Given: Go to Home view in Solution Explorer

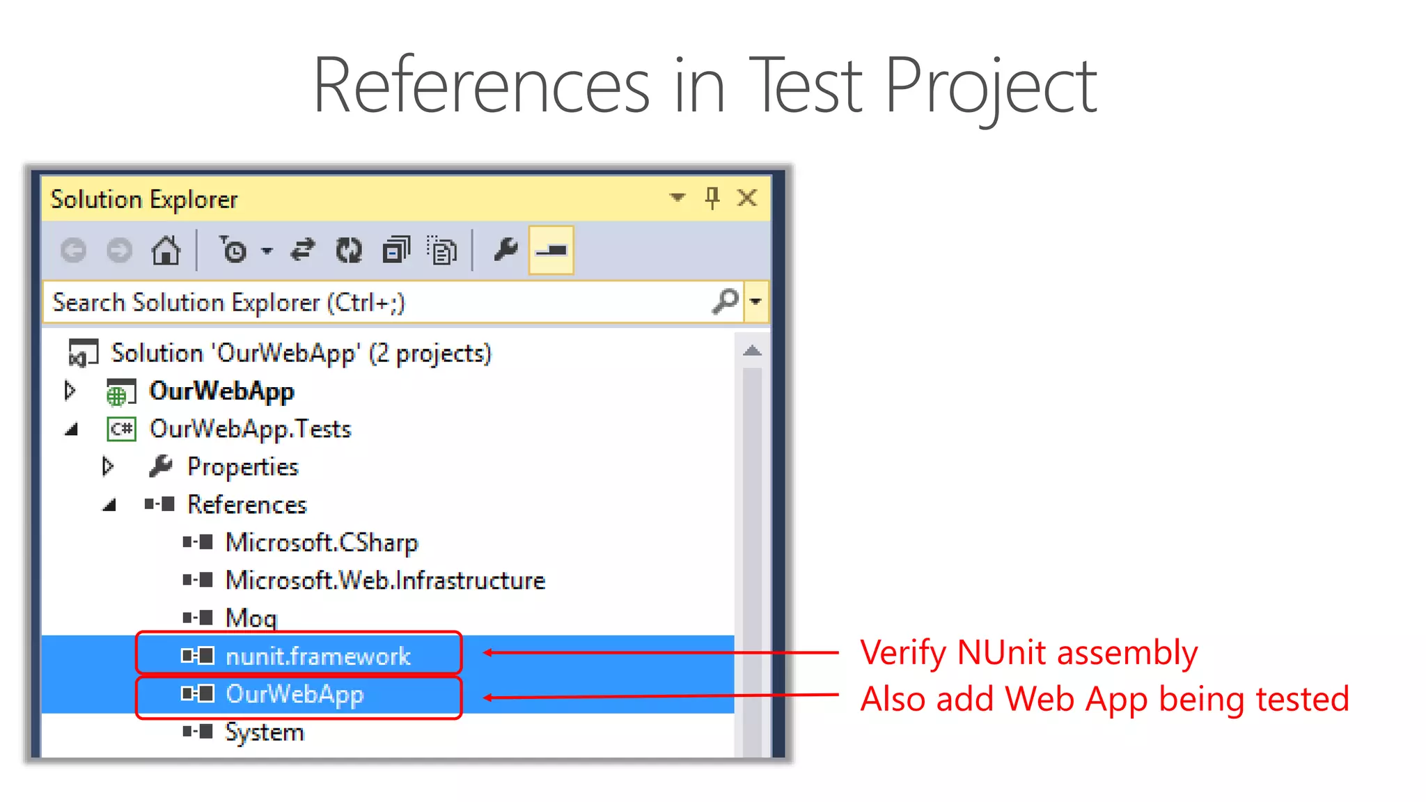Looking at the screenshot, I should click(166, 250).
